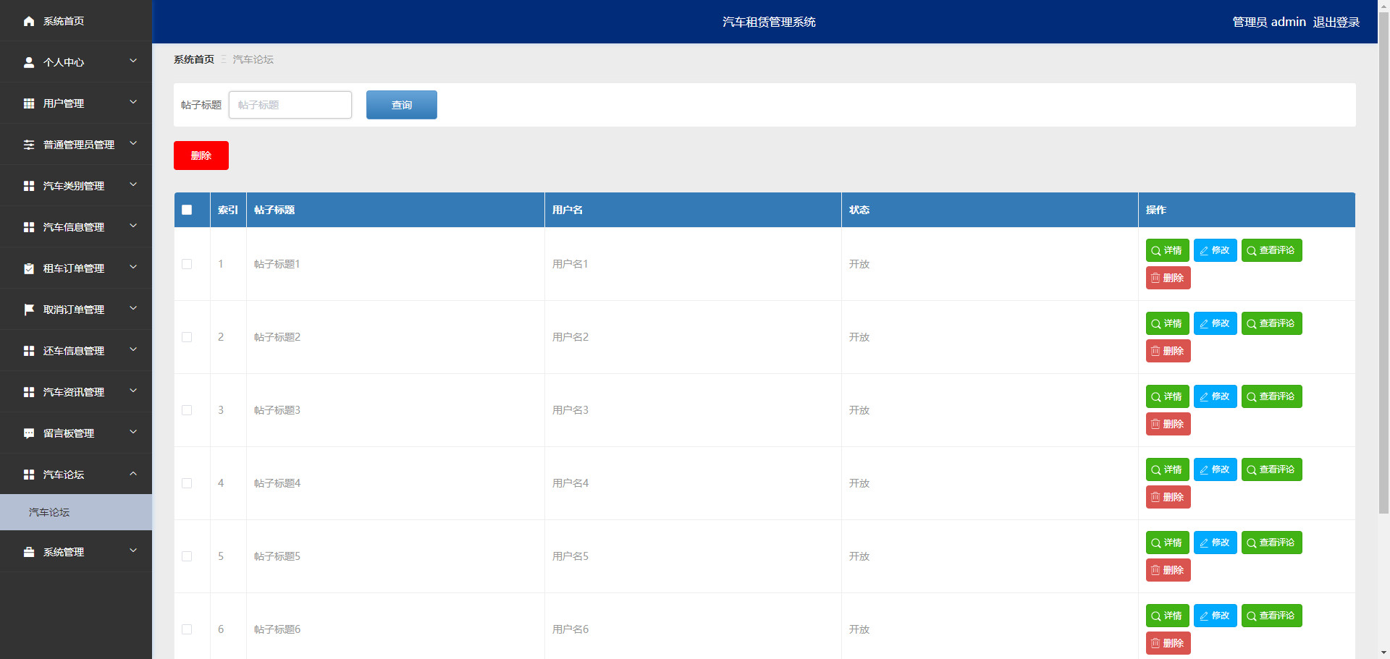Focus the 帖子标题 search input field
This screenshot has height=659, width=1390.
290,105
